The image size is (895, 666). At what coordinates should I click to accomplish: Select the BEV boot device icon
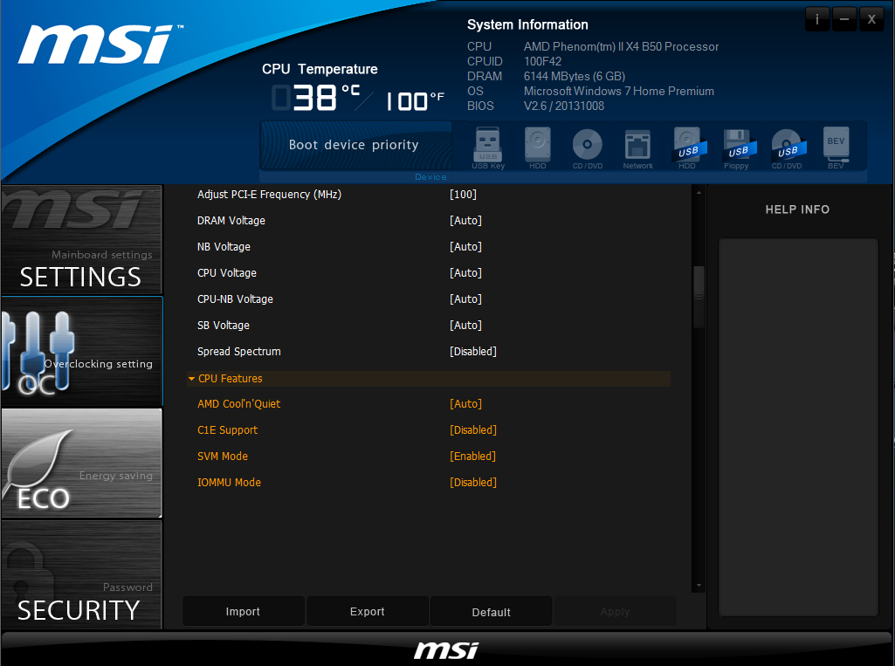[x=836, y=146]
